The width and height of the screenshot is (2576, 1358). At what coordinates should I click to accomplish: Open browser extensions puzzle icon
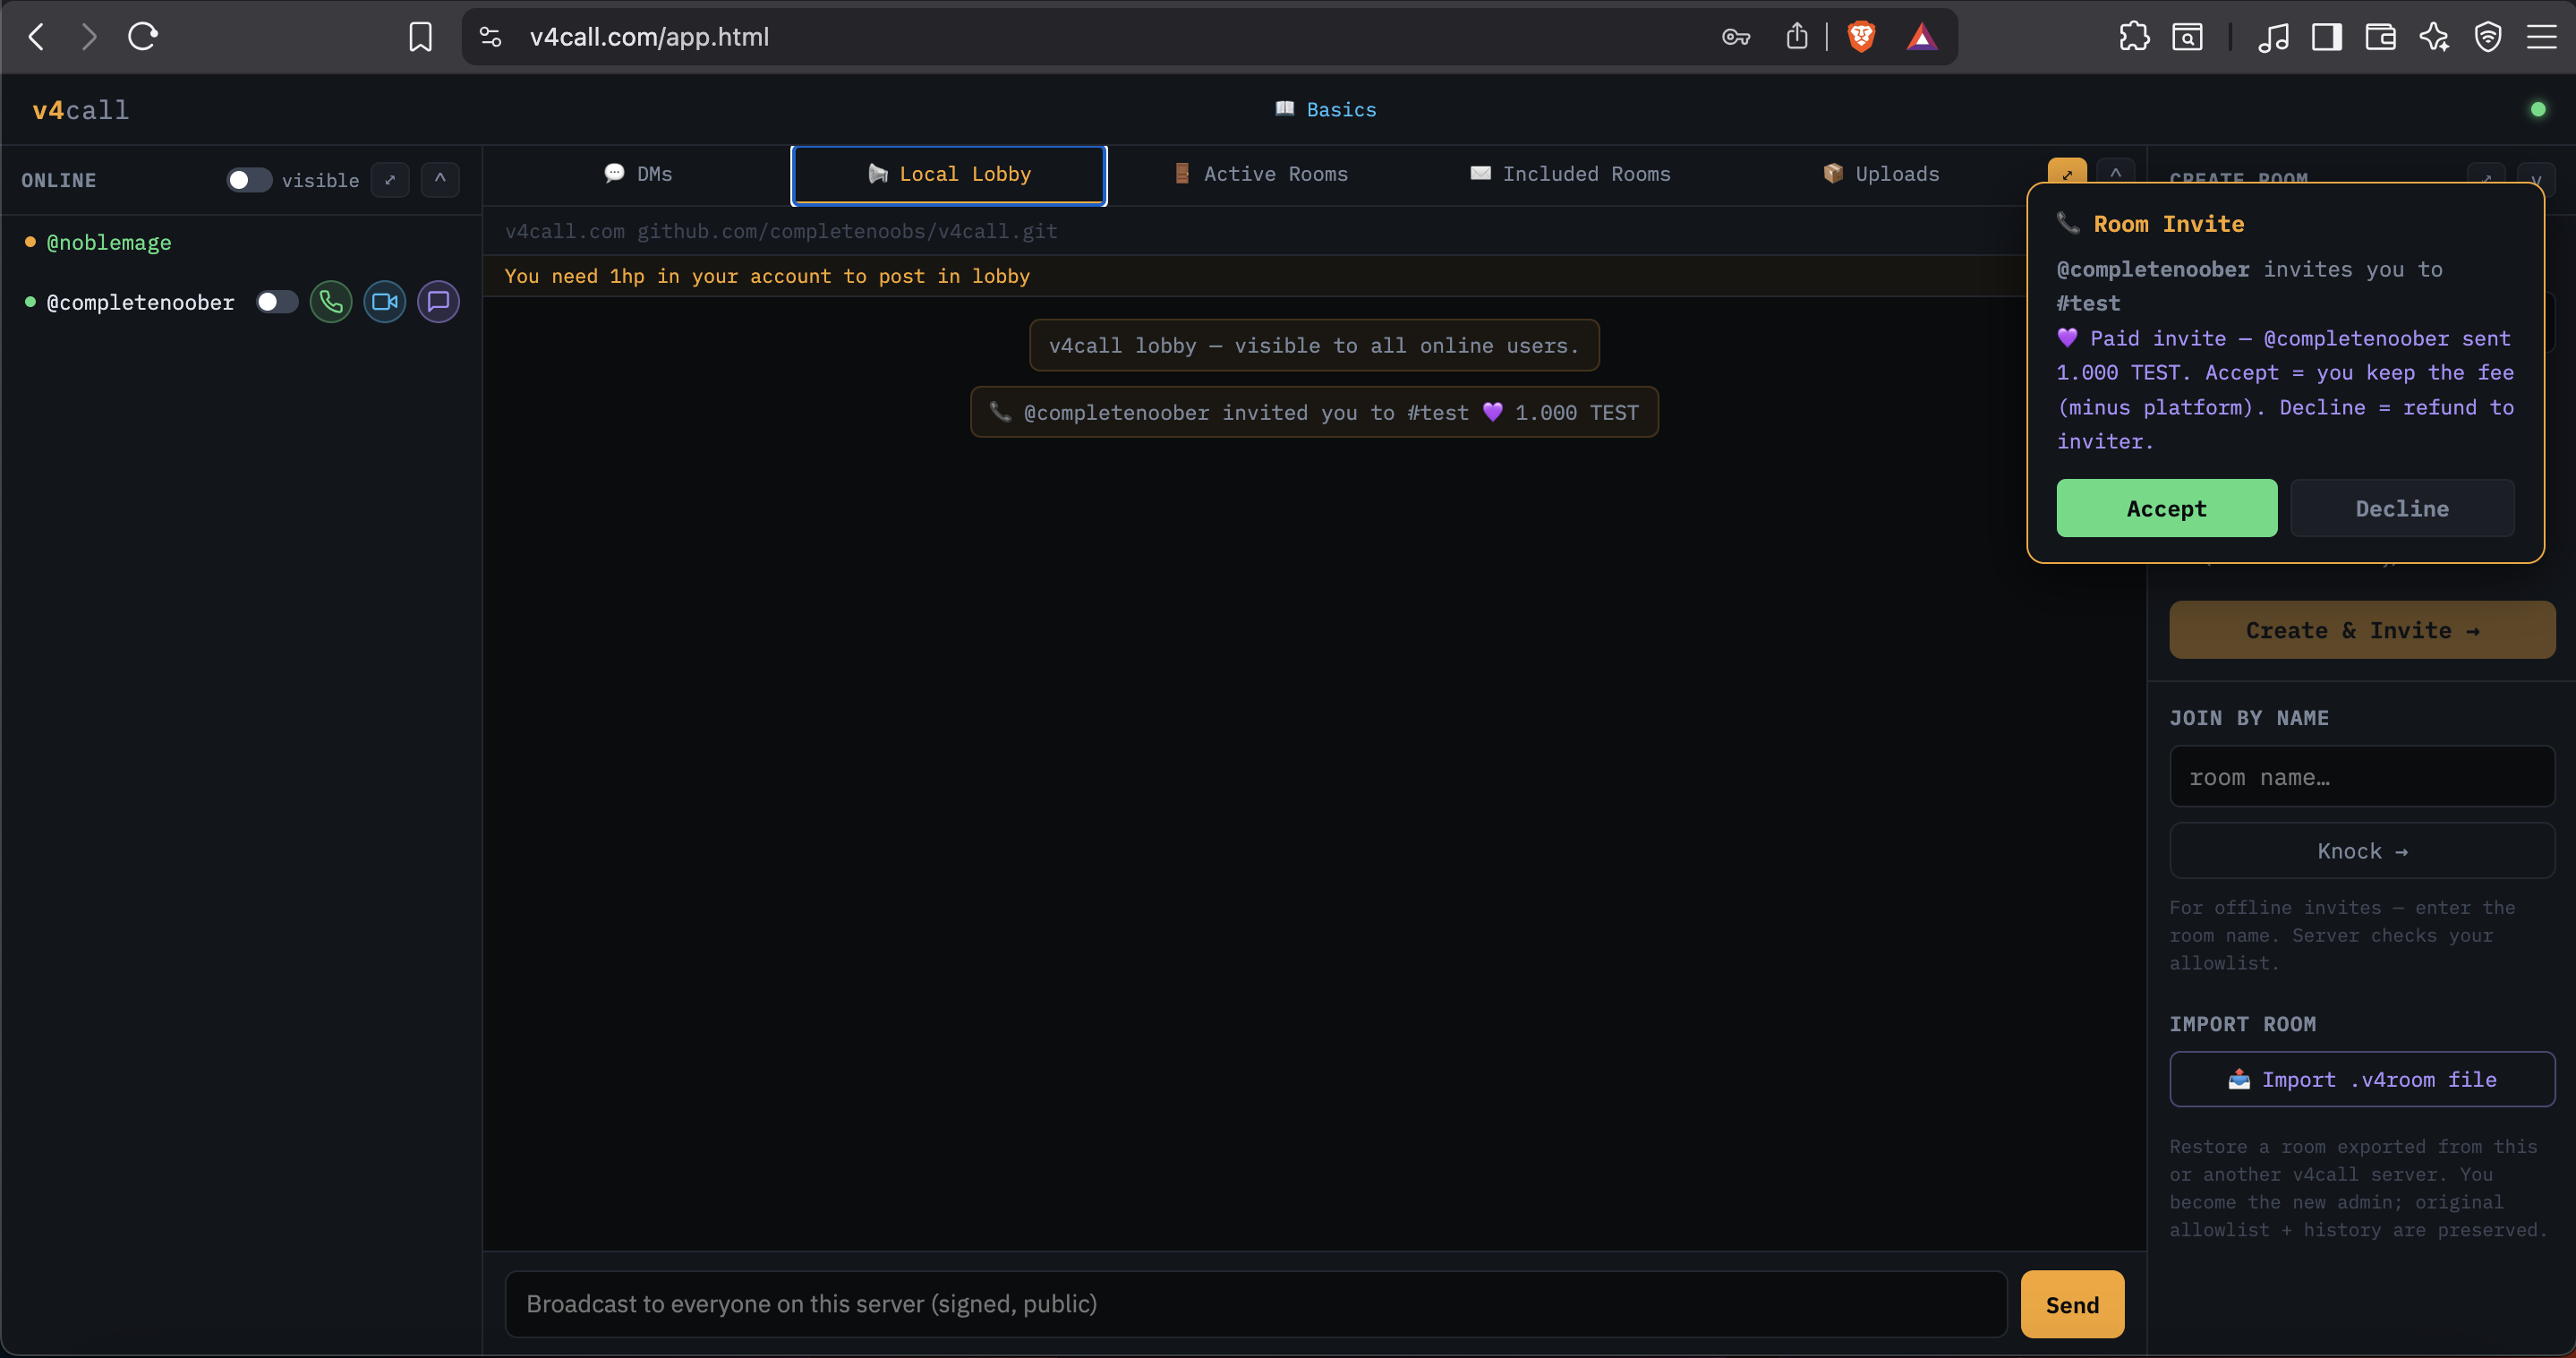point(2134,37)
